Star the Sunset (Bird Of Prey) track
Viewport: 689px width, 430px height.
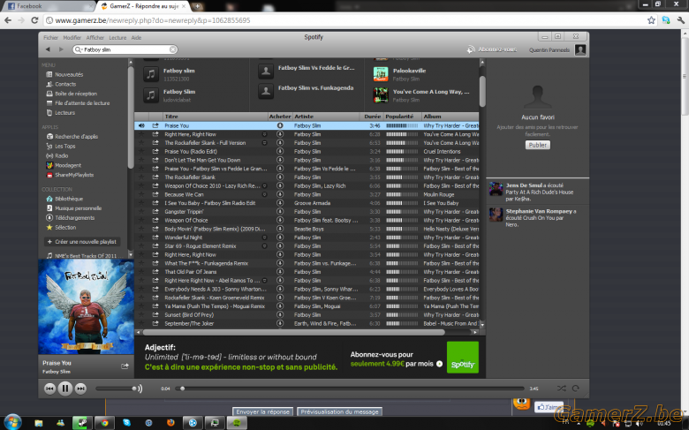click(141, 315)
